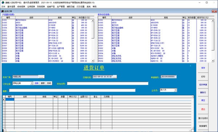Click the 清空 (Clear) button
Viewport: 218px width, 132px height.
point(203,100)
